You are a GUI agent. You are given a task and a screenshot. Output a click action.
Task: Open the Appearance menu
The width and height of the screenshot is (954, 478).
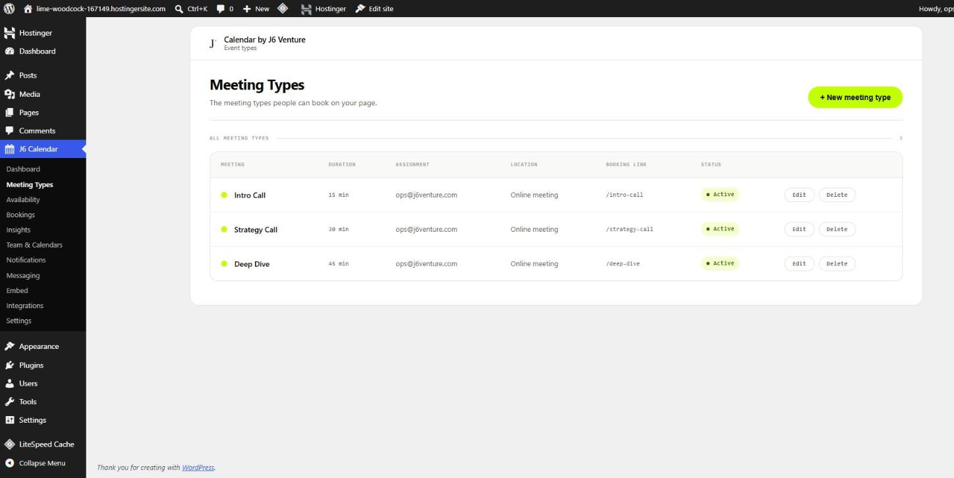click(43, 347)
